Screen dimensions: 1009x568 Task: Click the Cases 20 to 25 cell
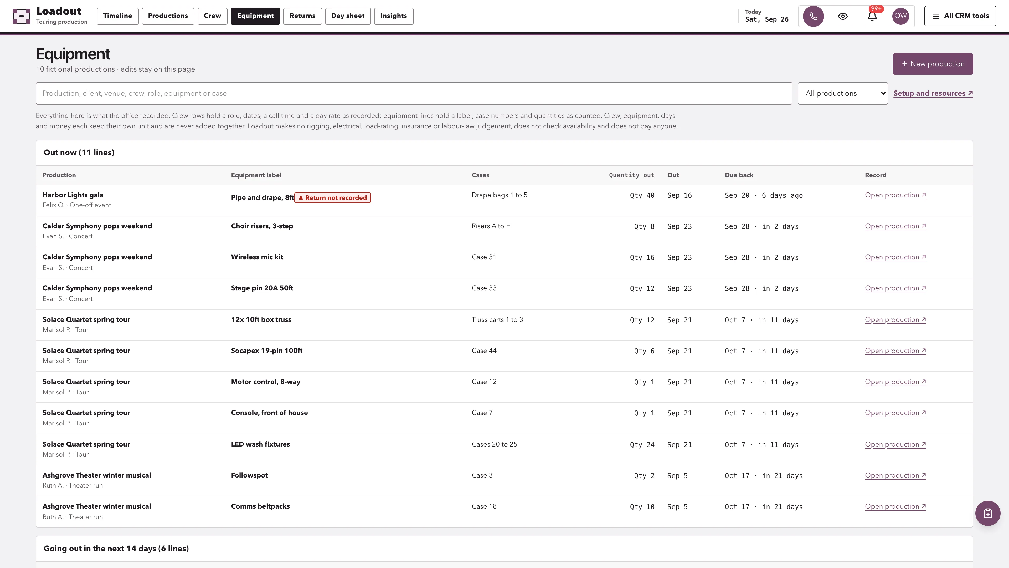tap(494, 444)
